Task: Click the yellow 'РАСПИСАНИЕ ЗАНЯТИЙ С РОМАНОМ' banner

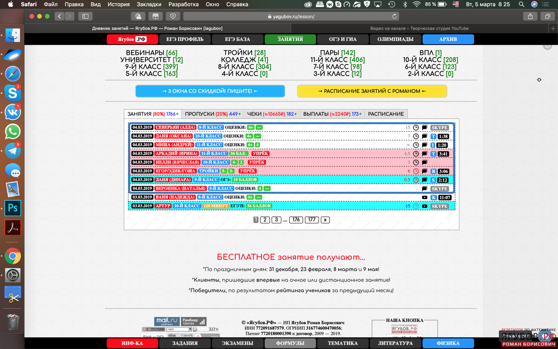Action: pyautogui.click(x=372, y=91)
